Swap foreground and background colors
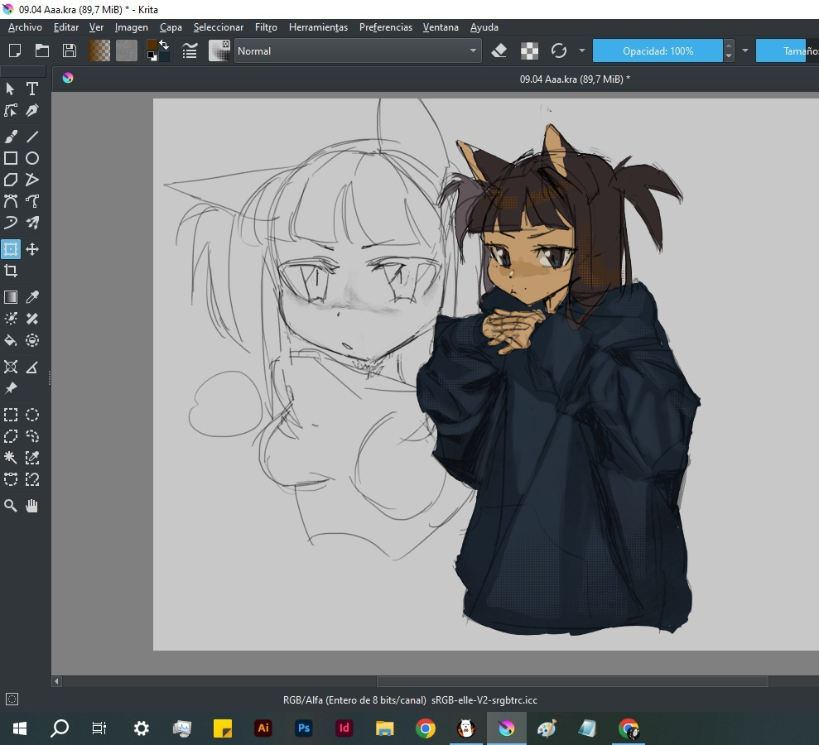Screen dimensions: 819x745 pyautogui.click(x=163, y=45)
